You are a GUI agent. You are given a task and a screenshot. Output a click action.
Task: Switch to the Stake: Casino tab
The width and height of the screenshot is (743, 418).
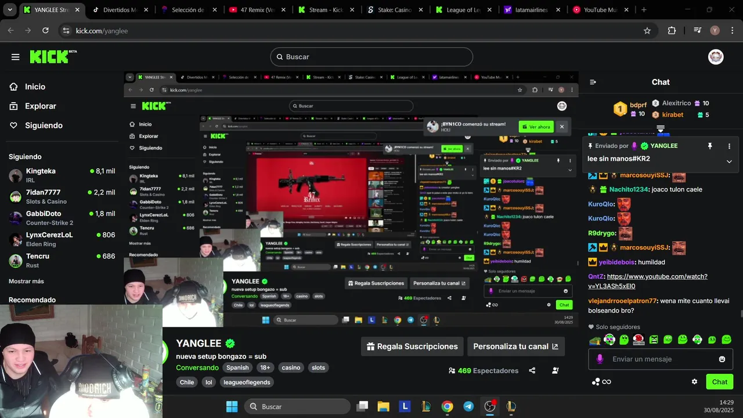pos(396,10)
